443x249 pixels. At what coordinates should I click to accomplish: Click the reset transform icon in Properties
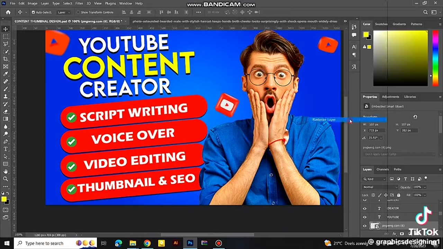pos(415,117)
